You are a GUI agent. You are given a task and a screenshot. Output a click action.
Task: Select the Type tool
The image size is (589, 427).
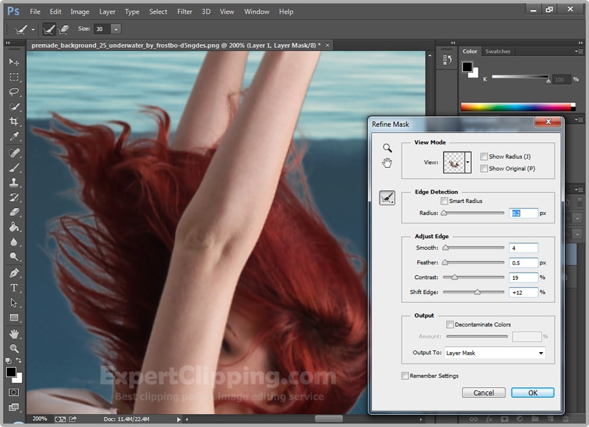(x=13, y=287)
